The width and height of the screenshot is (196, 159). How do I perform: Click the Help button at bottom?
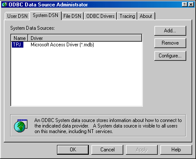pyautogui.click(x=176, y=150)
